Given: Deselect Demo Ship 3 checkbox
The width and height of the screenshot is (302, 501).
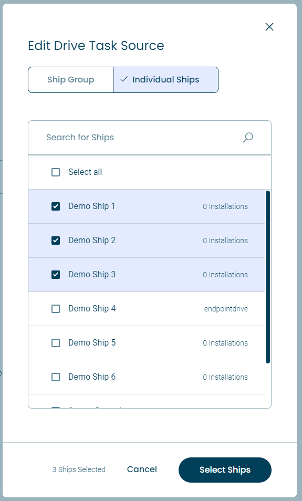Looking at the screenshot, I should point(56,275).
